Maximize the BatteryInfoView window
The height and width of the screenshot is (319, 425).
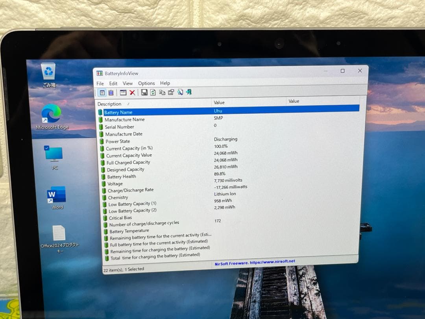click(343, 71)
